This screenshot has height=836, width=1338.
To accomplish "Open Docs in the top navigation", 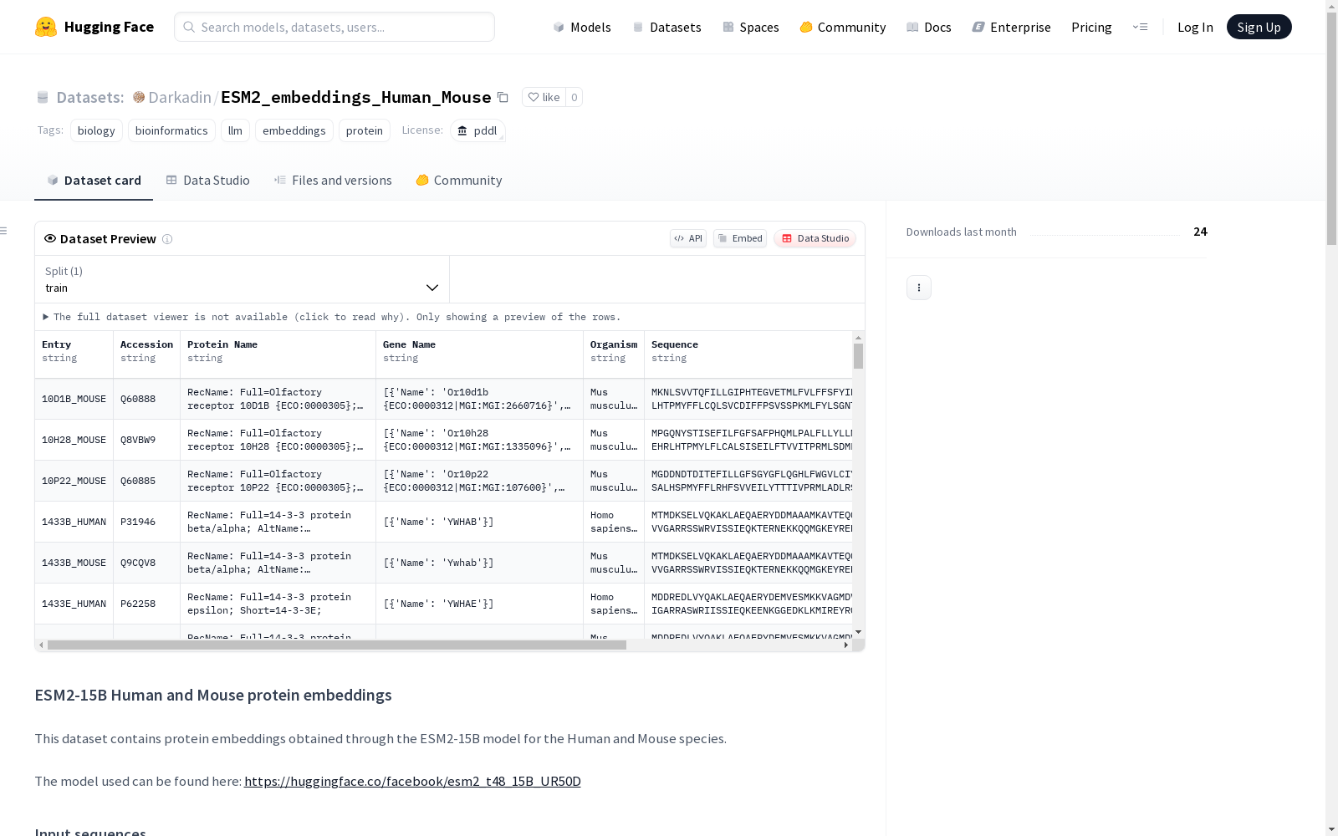I will pos(929,27).
